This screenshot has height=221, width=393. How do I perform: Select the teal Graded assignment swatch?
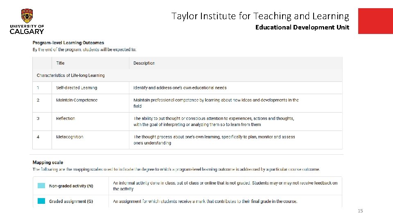tap(41, 201)
